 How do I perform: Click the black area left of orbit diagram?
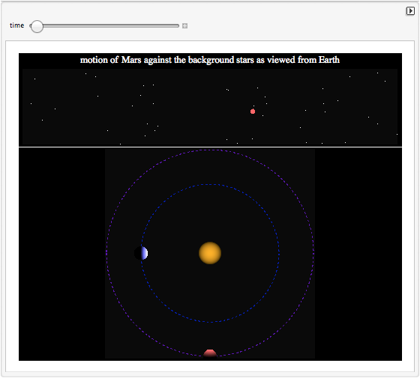point(61,254)
